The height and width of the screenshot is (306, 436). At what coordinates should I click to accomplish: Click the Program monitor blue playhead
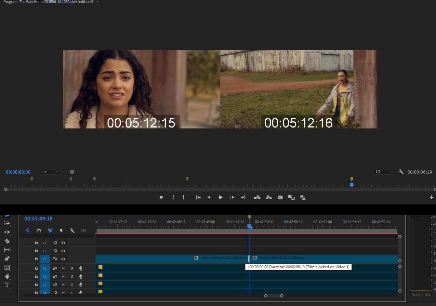351,185
